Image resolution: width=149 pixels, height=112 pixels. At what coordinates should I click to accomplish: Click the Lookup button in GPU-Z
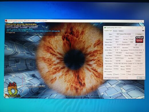139,34
